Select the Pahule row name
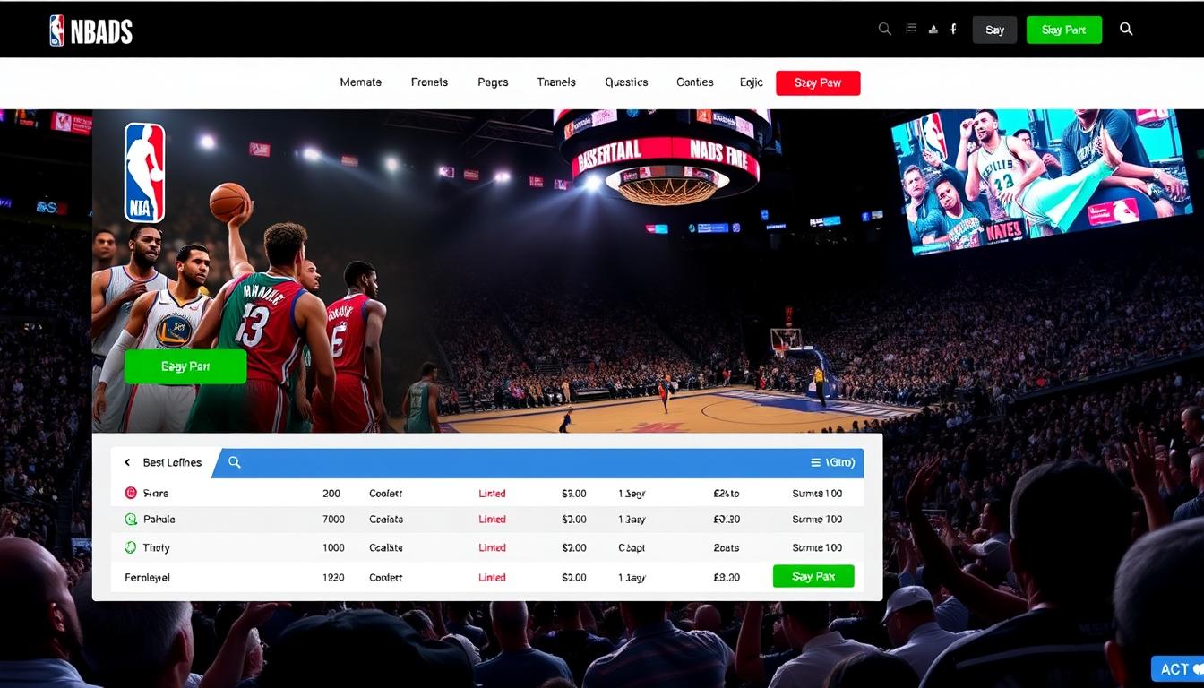The image size is (1204, 688). coord(159,519)
